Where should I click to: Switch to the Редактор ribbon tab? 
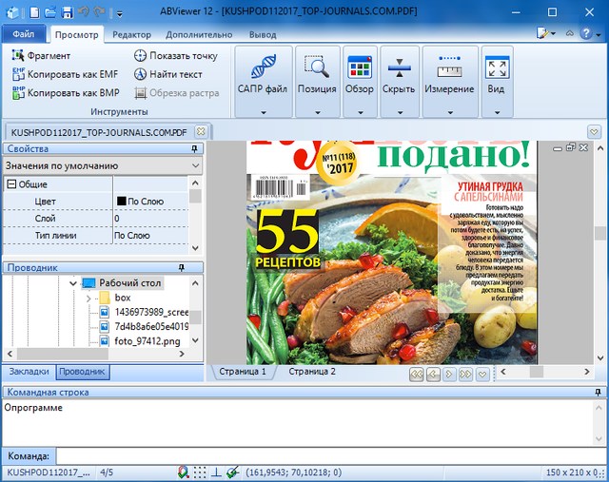(x=131, y=35)
